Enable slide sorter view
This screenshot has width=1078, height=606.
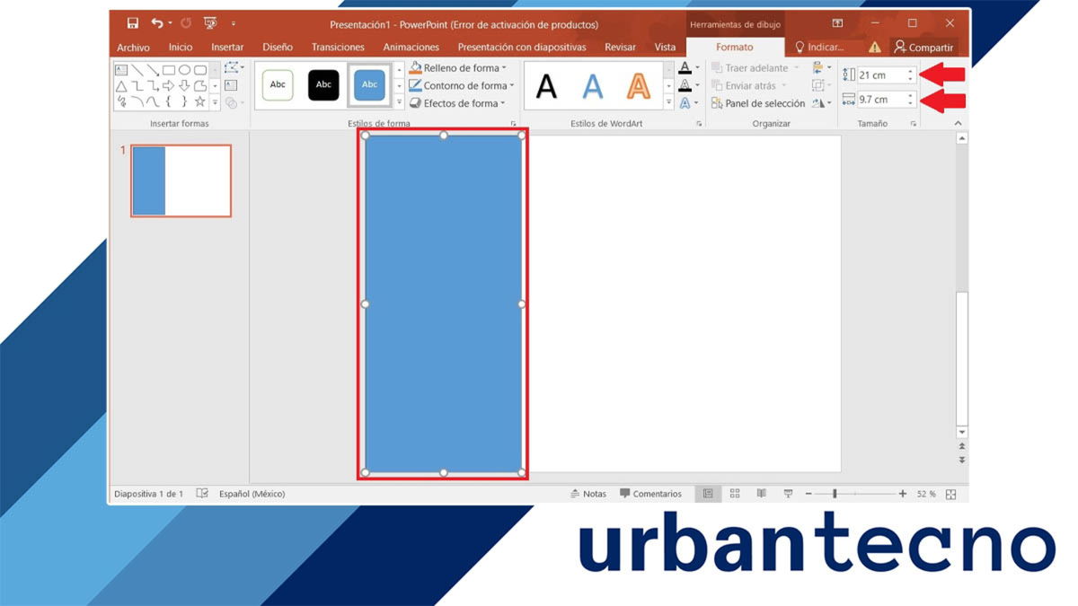735,493
